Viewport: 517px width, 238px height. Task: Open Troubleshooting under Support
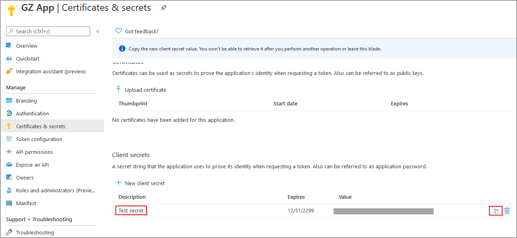click(x=34, y=232)
